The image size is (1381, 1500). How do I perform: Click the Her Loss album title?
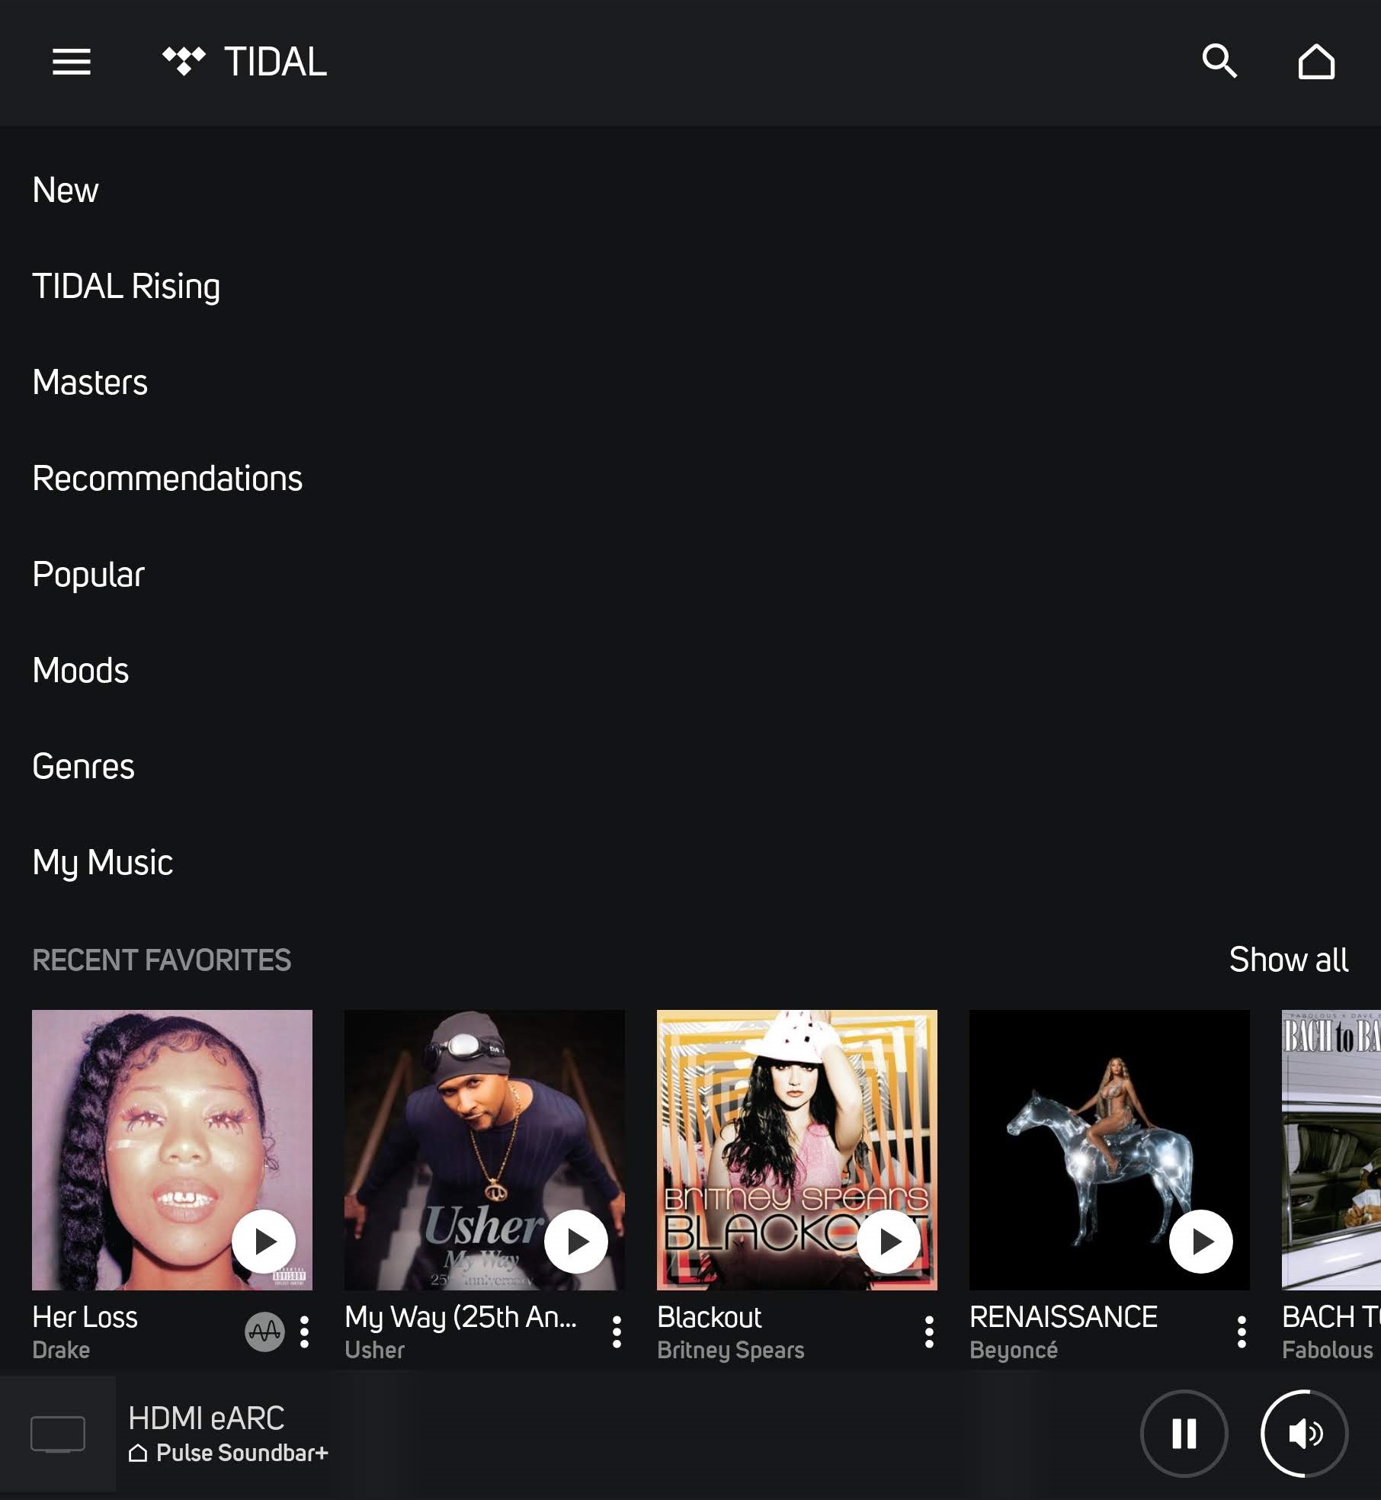85,1317
